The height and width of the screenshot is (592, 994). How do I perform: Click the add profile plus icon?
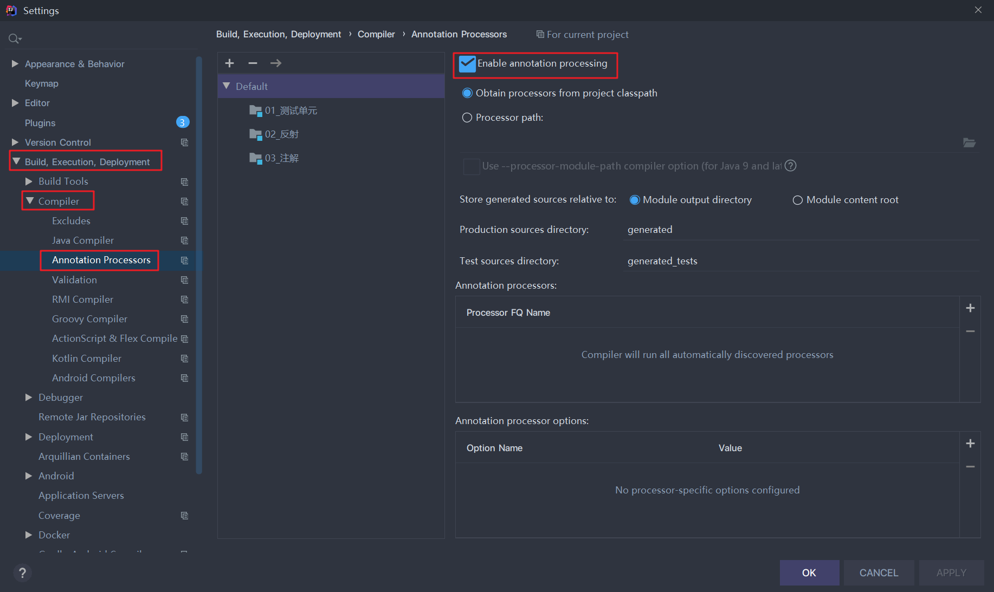[229, 63]
